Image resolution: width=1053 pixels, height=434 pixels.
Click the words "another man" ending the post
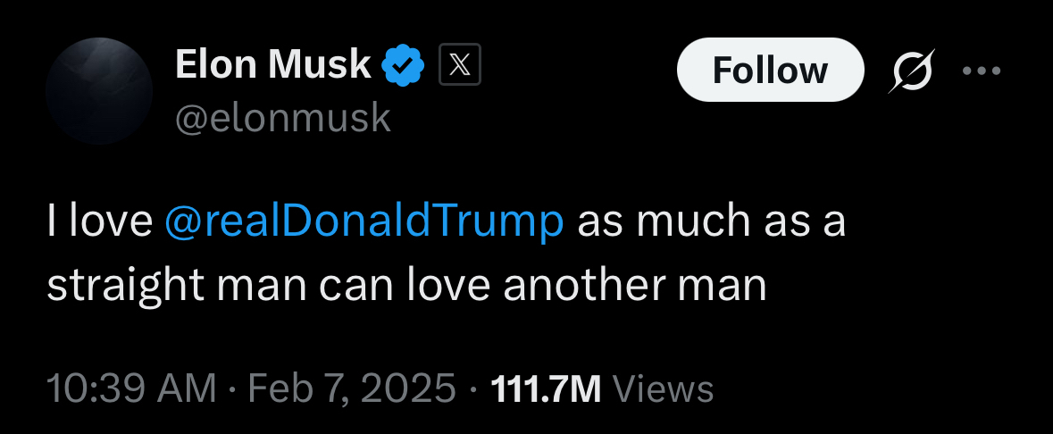coord(665,284)
